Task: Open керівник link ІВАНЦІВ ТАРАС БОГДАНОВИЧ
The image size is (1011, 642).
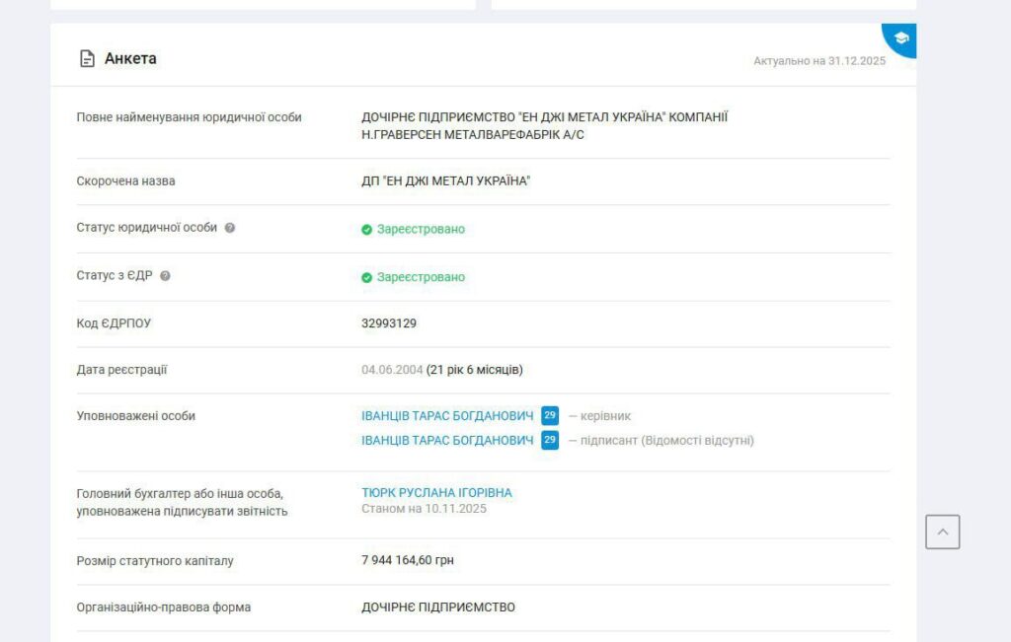Action: (x=447, y=416)
